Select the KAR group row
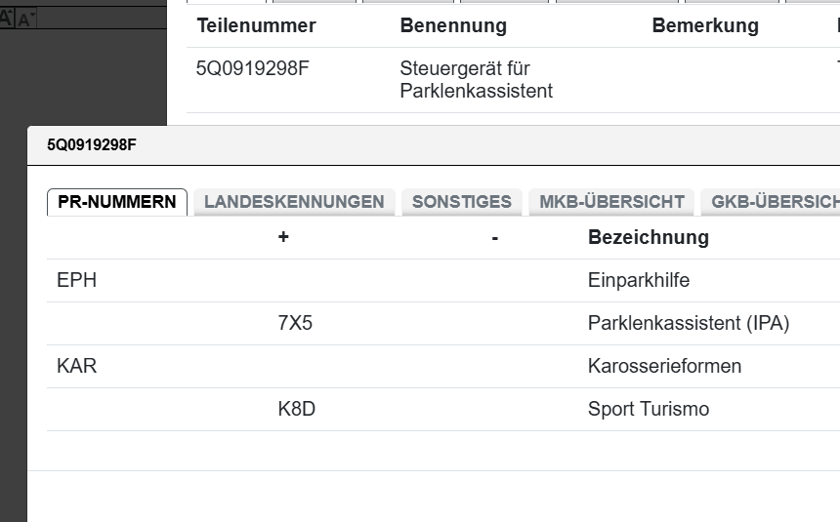The image size is (840, 522). click(x=77, y=366)
